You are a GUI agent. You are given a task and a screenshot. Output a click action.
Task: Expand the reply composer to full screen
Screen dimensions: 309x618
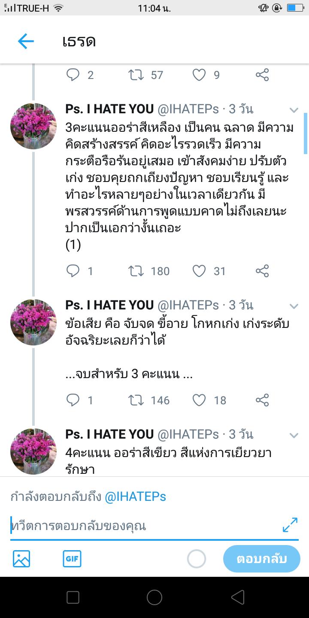[290, 525]
